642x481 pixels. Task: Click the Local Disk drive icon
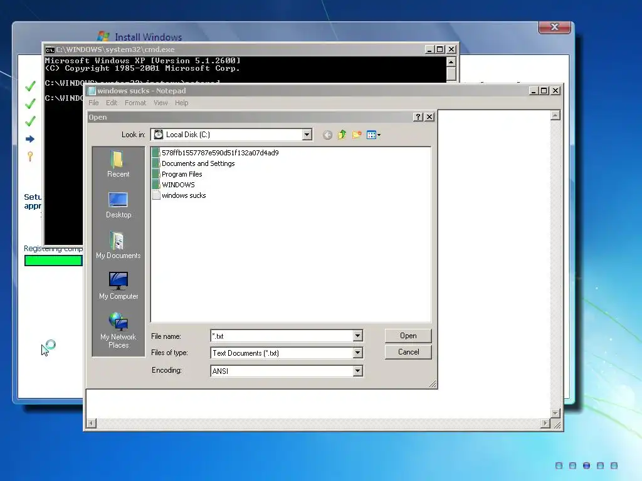click(x=159, y=135)
